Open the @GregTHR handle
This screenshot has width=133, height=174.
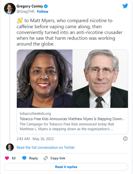click(25, 12)
